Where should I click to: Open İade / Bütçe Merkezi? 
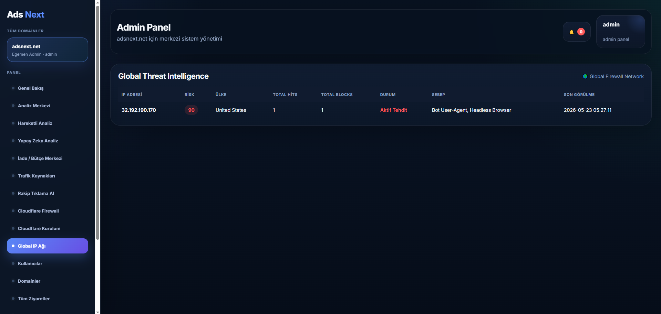point(48,158)
